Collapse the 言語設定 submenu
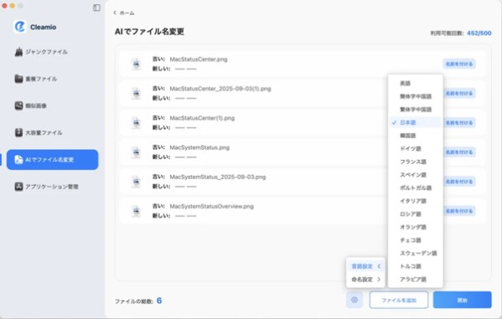The image size is (502, 319). 365,266
